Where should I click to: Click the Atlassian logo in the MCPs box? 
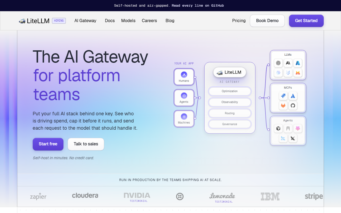293,96
